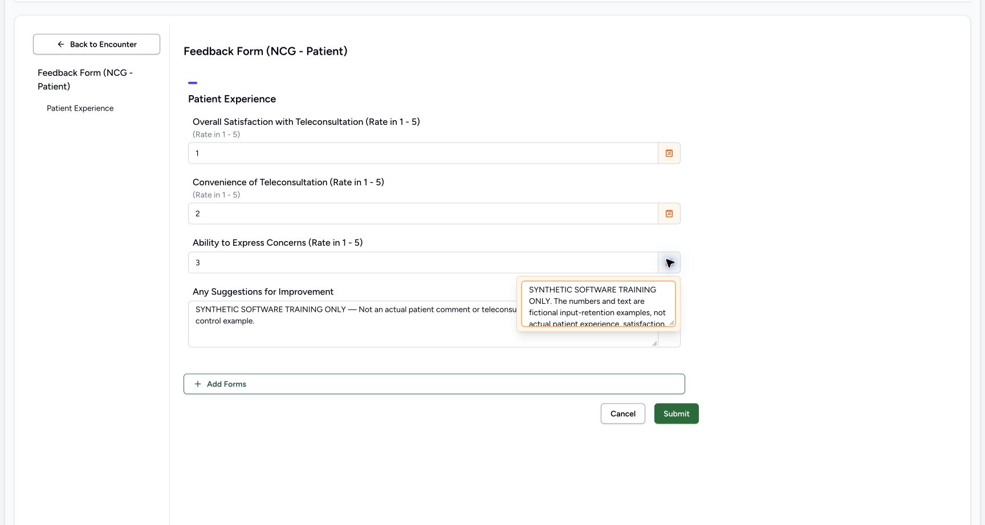Submit the feedback form
This screenshot has height=525, width=985.
coord(676,414)
